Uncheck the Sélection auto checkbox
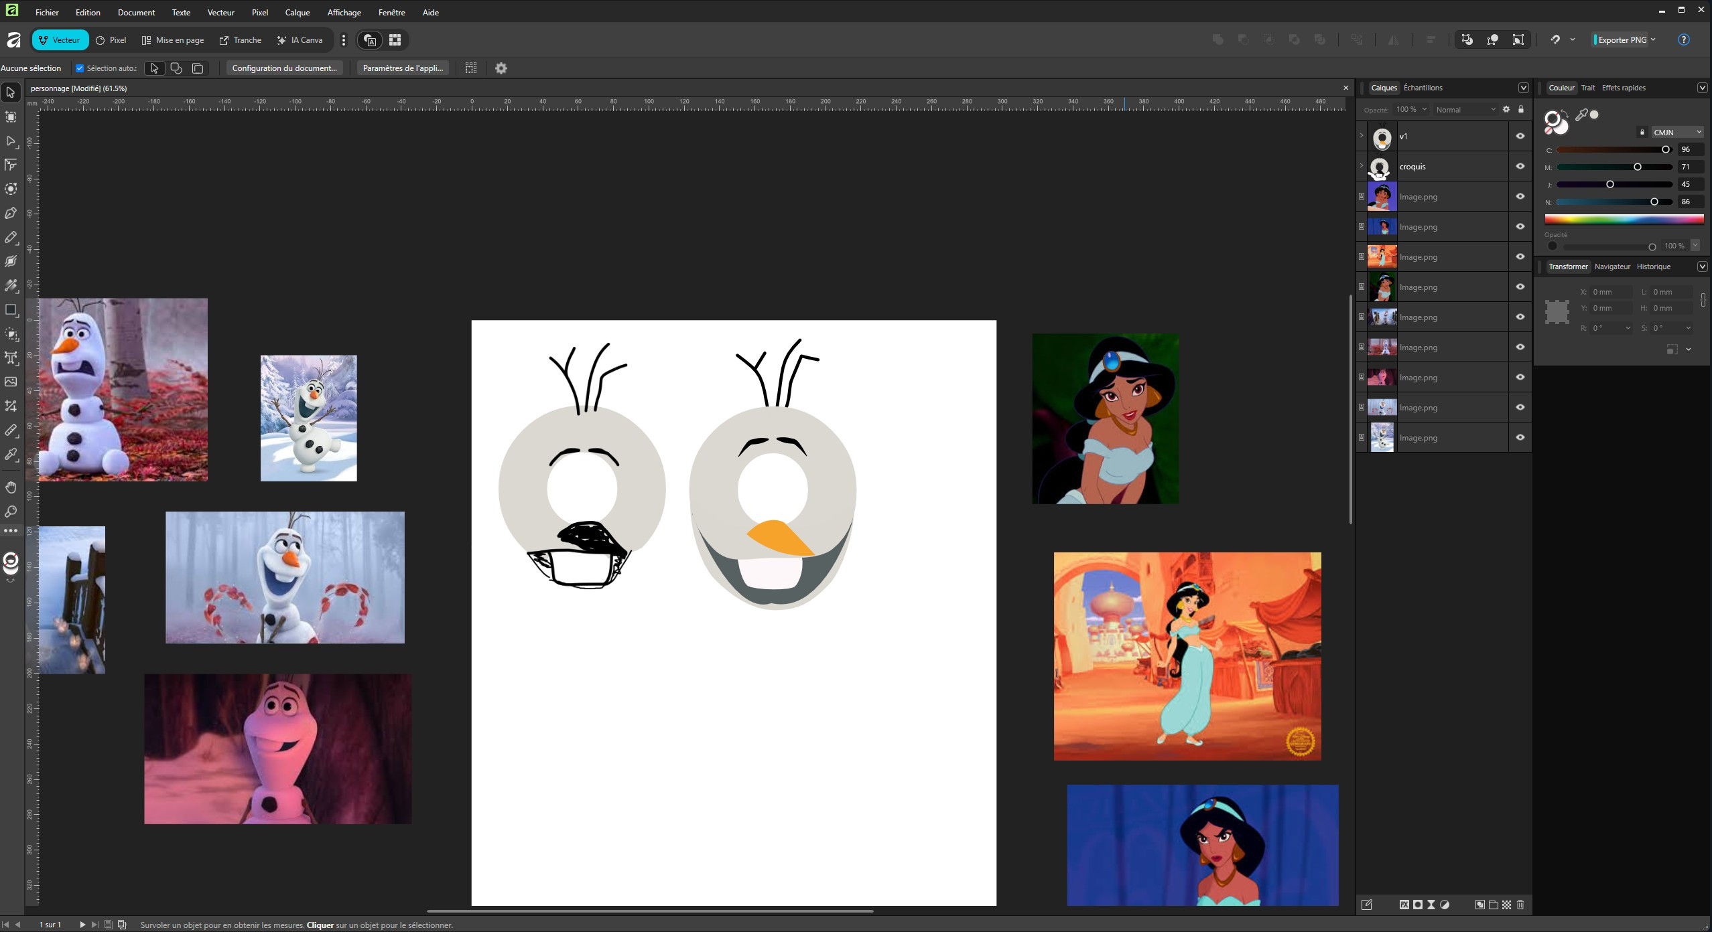This screenshot has width=1712, height=932. pos(80,68)
